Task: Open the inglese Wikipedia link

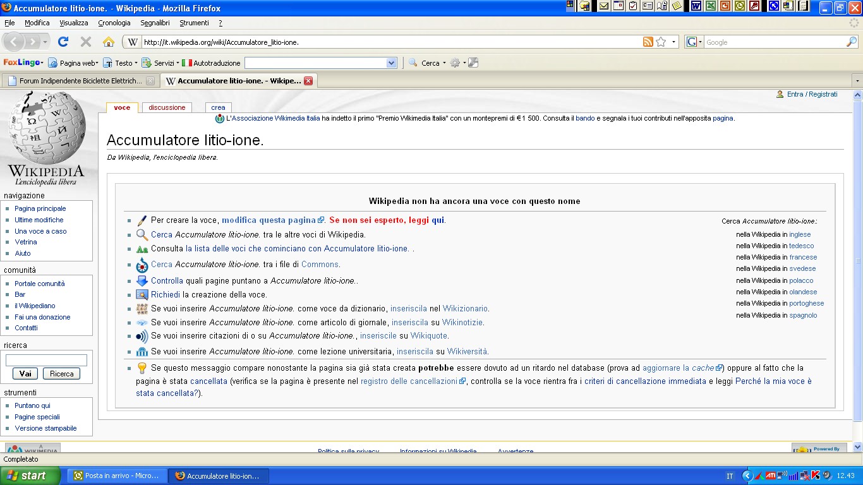Action: 800,234
